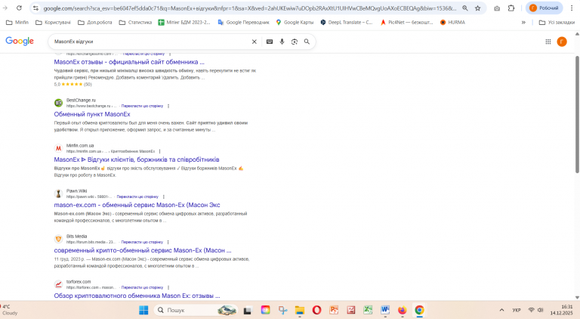The height and width of the screenshot is (319, 580).
Task: Open File Explorer from the taskbar
Action: click(300, 310)
